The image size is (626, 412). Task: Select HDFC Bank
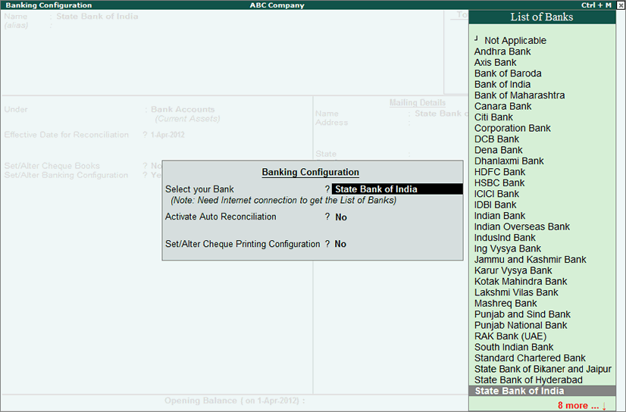tap(500, 172)
